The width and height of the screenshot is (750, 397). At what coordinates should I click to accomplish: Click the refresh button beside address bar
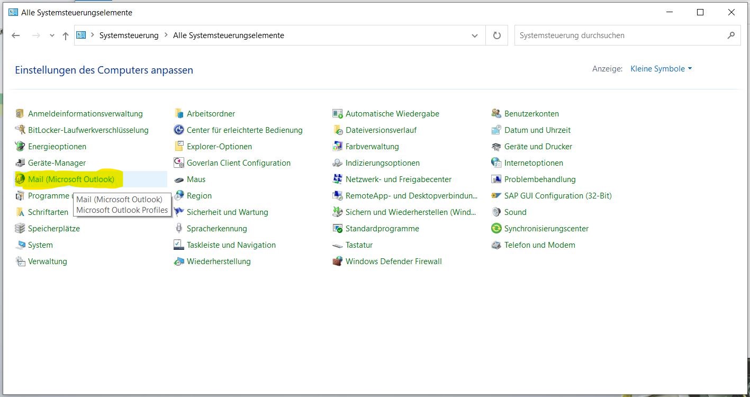496,35
